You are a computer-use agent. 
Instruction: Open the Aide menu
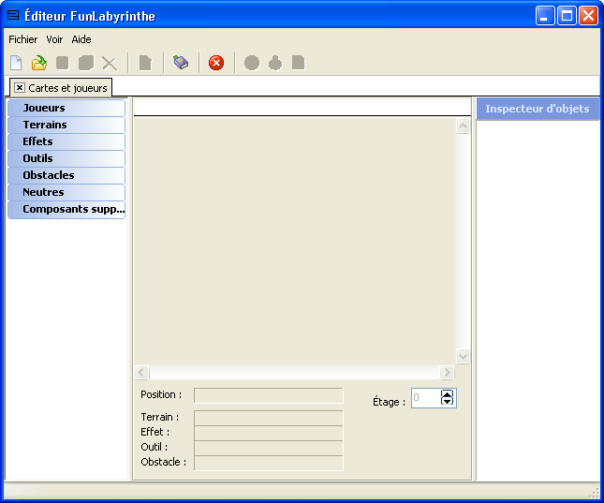[x=81, y=39]
